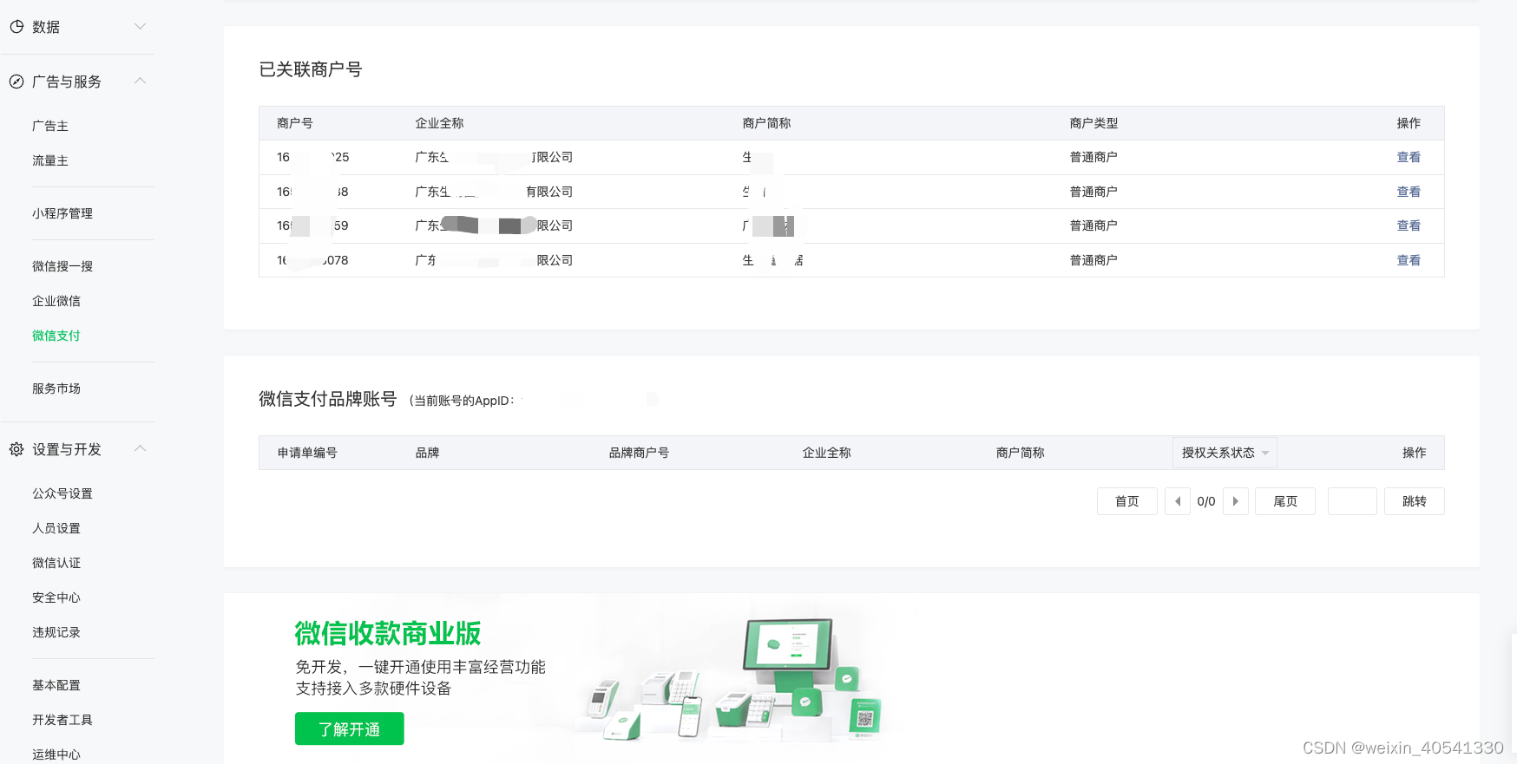Screen dimensions: 1517x764
Task: Open 违规记录 in the sidebar
Action: [x=56, y=632]
